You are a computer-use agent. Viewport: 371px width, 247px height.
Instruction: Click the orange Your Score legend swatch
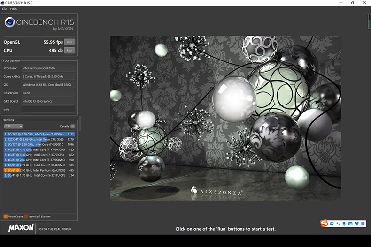(5, 217)
